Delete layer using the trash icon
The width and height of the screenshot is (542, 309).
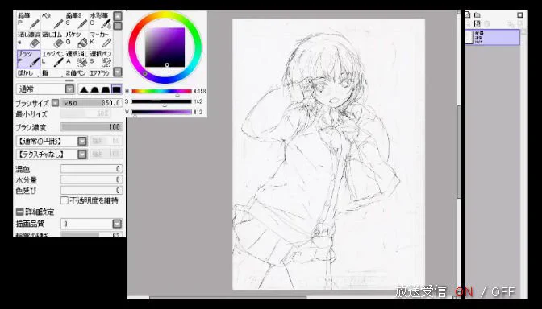click(486, 24)
